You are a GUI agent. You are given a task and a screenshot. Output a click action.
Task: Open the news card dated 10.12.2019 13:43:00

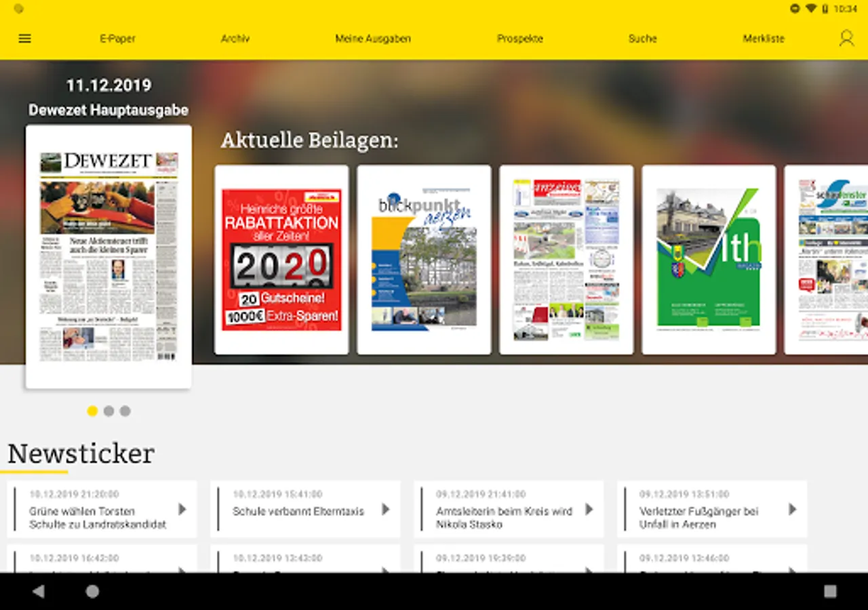click(305, 558)
